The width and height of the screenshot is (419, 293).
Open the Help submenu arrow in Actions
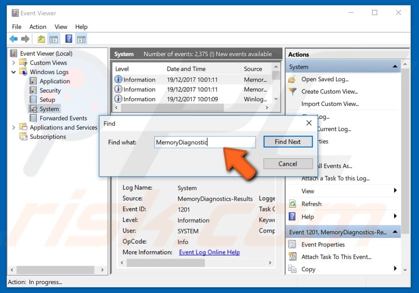(395, 216)
